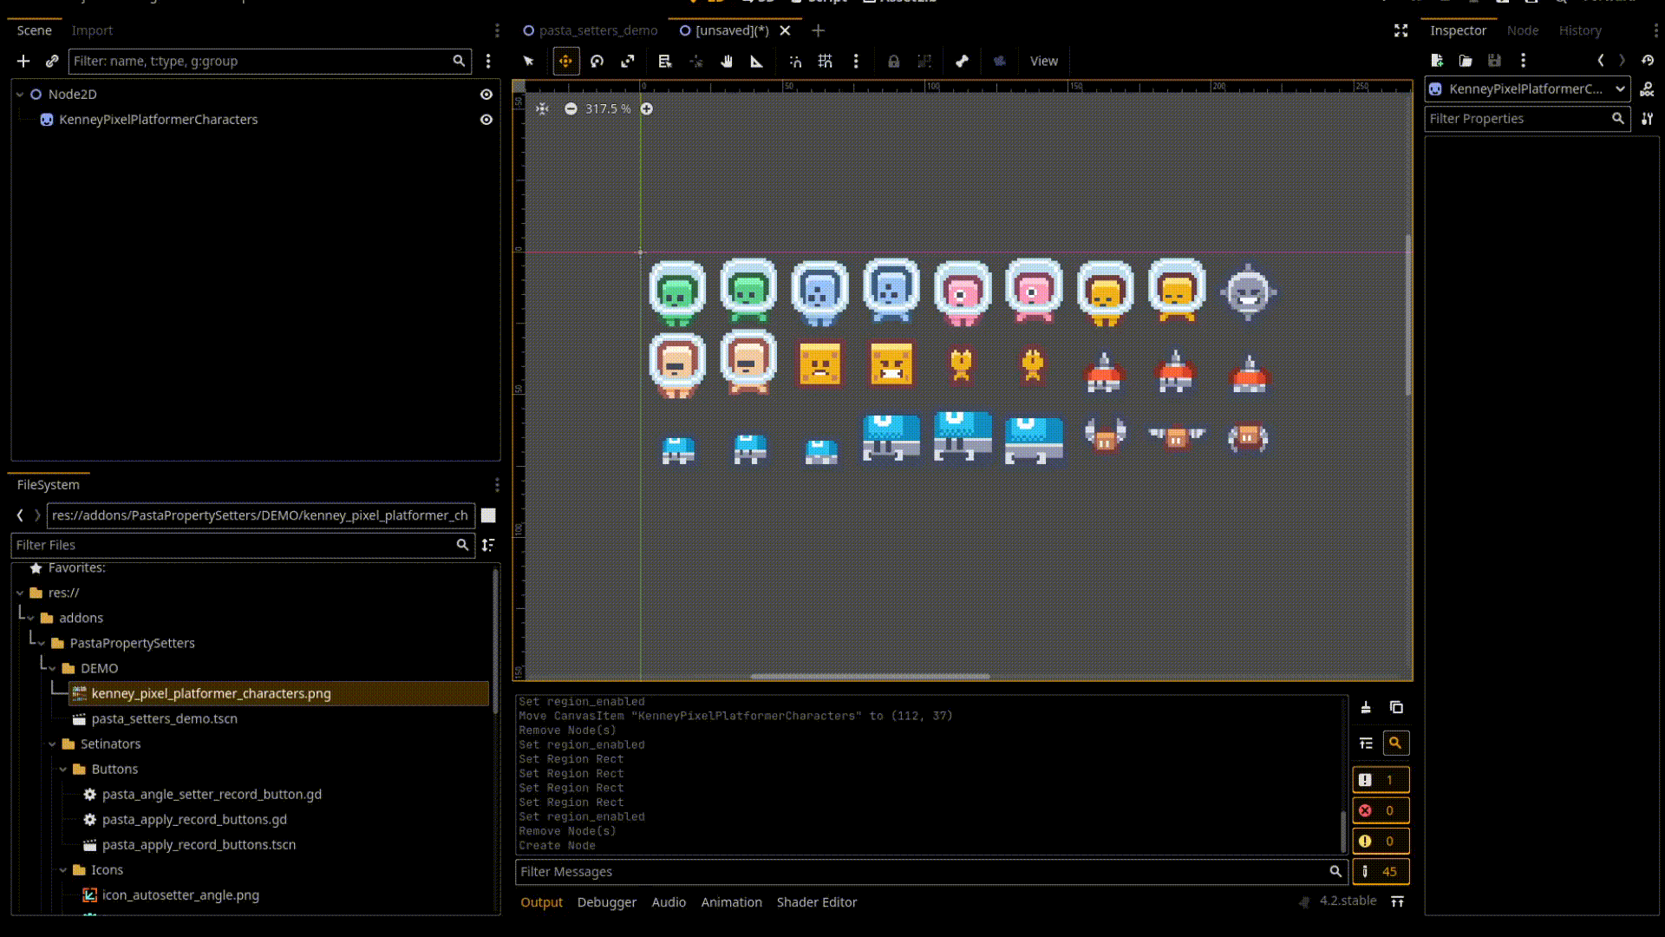Click the Add child node plus icon

(x=23, y=61)
